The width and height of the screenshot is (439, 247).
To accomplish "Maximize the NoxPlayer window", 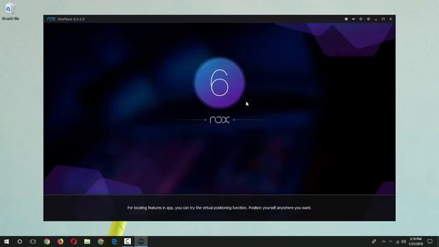I will tap(383, 19).
